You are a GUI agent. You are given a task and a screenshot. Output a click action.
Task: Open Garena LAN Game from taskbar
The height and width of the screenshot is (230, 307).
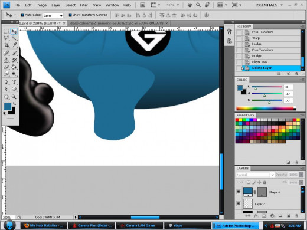139,225
